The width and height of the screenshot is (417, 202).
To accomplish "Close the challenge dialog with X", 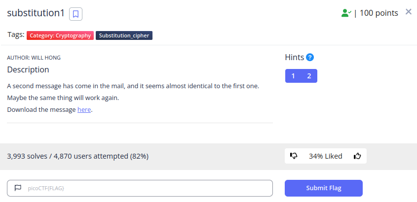I will 408,12.
